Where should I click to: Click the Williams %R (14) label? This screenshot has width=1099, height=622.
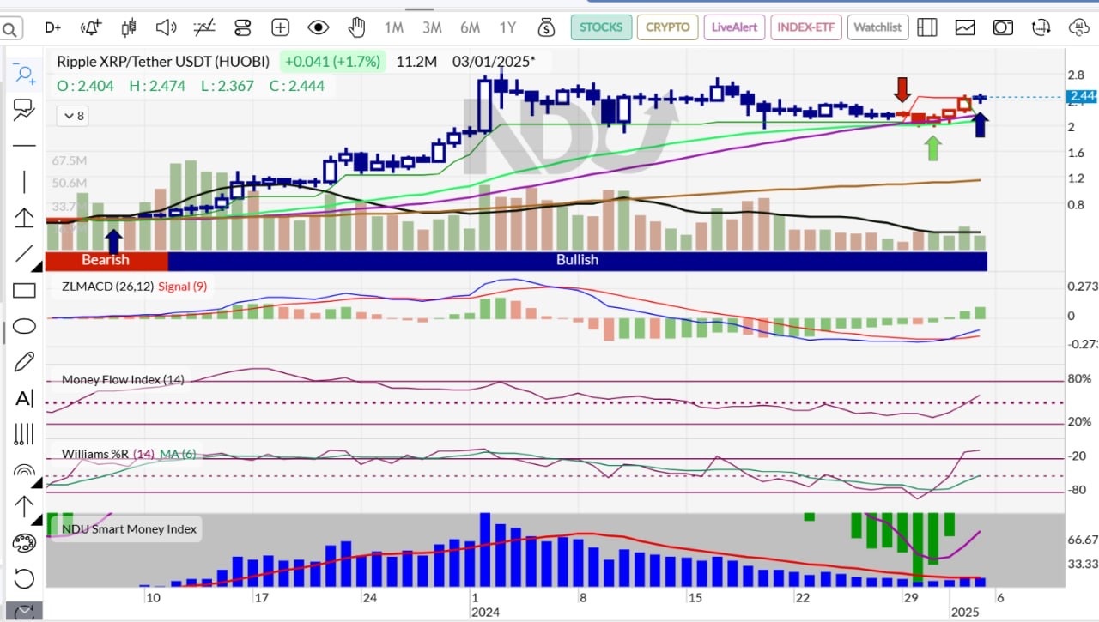[108, 453]
